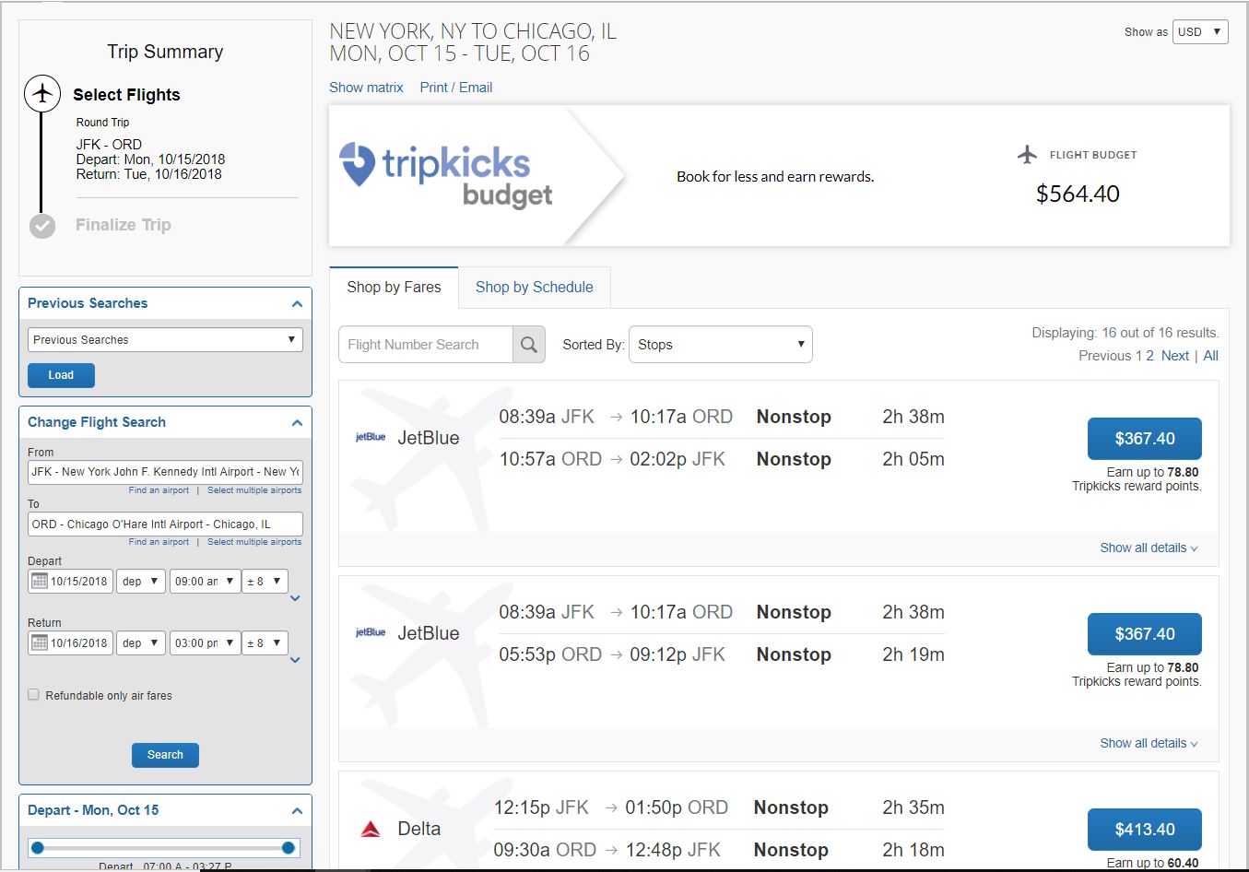Open the Return date calendar icon
The width and height of the screenshot is (1249, 872).
pos(40,643)
